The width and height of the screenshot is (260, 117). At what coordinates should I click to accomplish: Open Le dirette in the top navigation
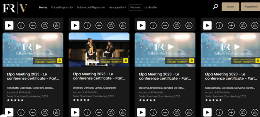pos(151,7)
